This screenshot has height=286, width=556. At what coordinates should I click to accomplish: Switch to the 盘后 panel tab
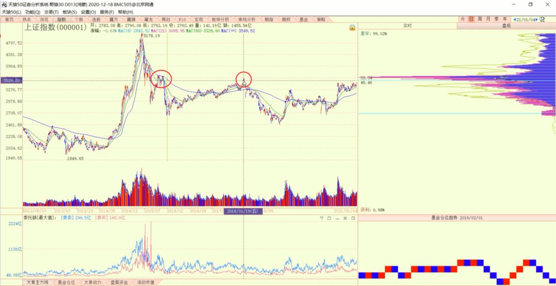[x=506, y=26]
